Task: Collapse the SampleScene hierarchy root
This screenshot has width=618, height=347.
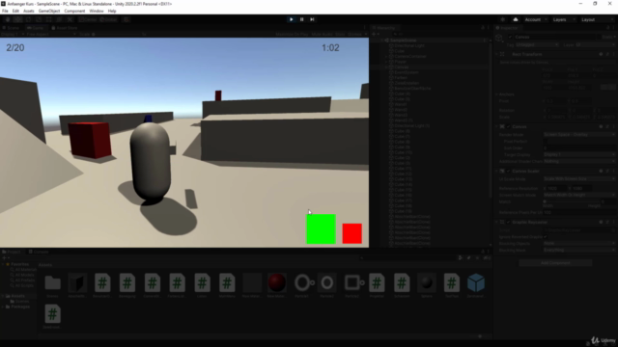Action: coord(382,40)
